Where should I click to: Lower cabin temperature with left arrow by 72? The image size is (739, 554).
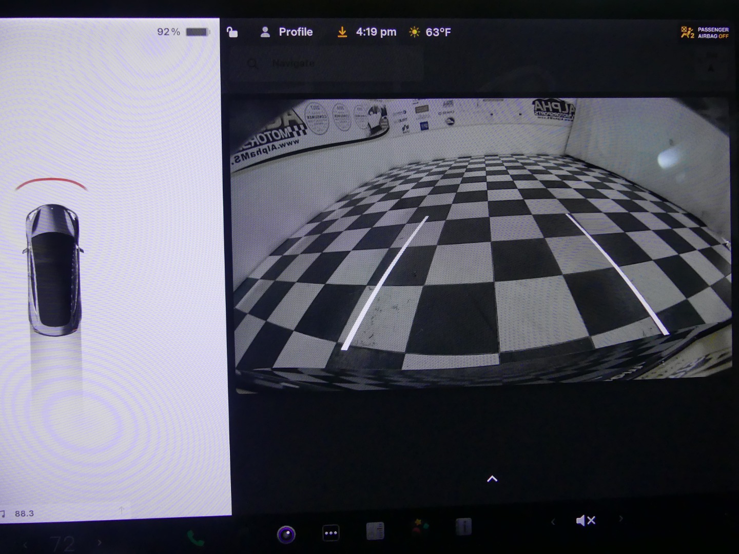25,544
